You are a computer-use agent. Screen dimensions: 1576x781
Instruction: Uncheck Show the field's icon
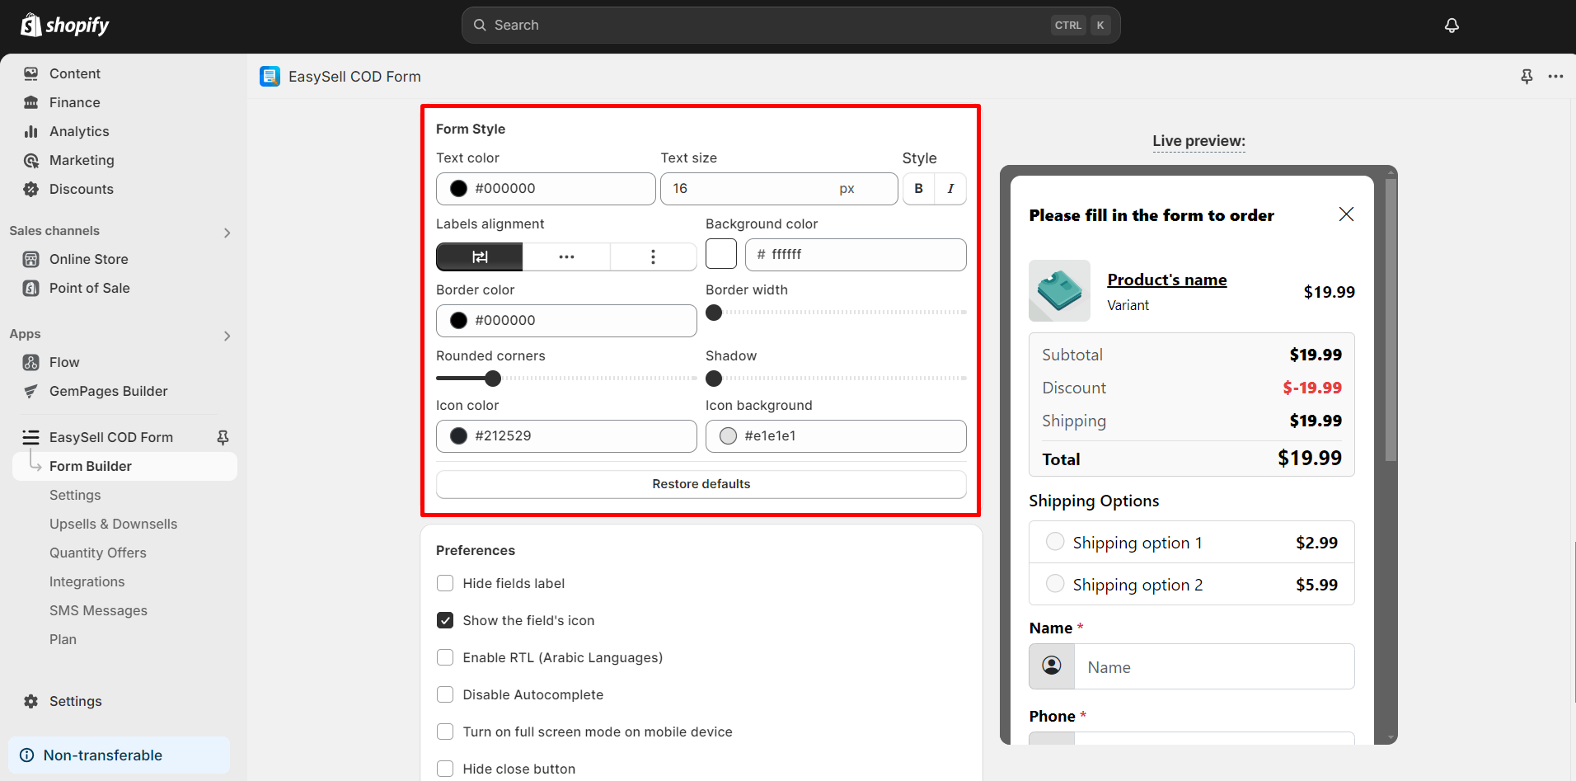click(445, 621)
